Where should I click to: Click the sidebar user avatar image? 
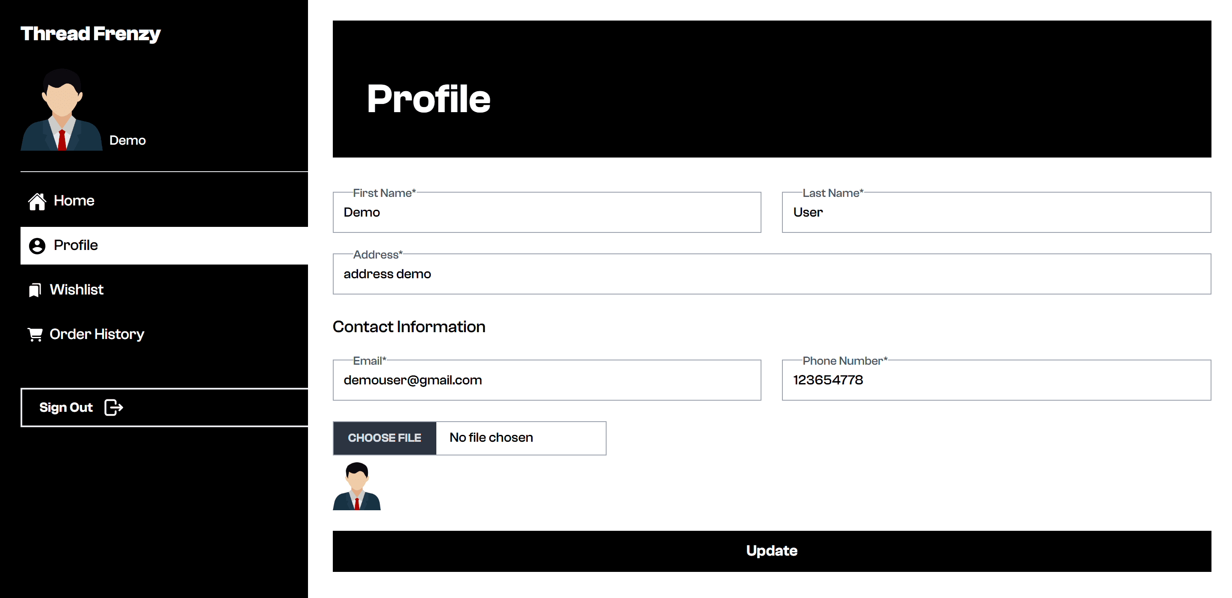[x=62, y=110]
